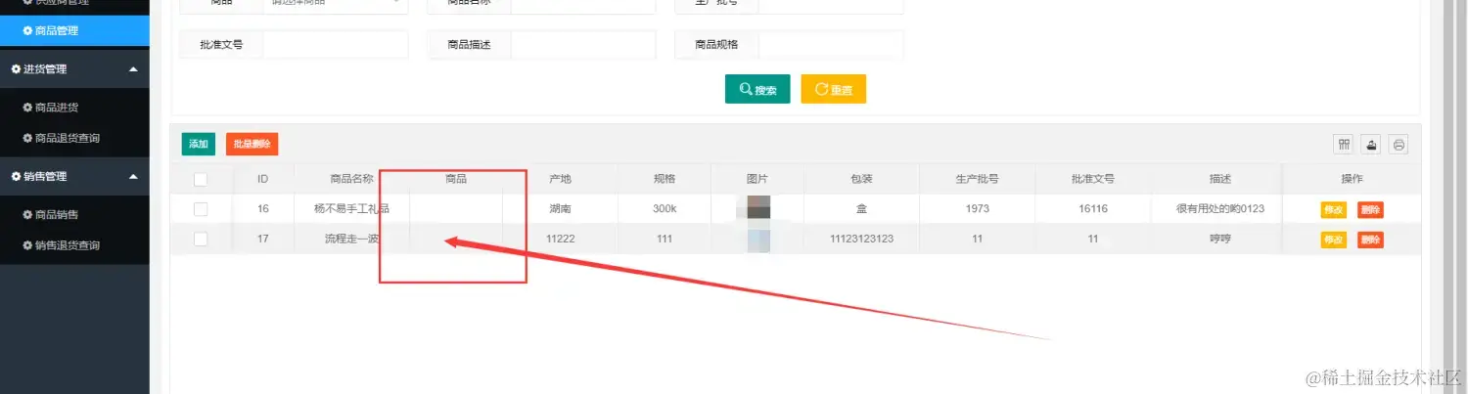Click the green 添加 button

199,144
